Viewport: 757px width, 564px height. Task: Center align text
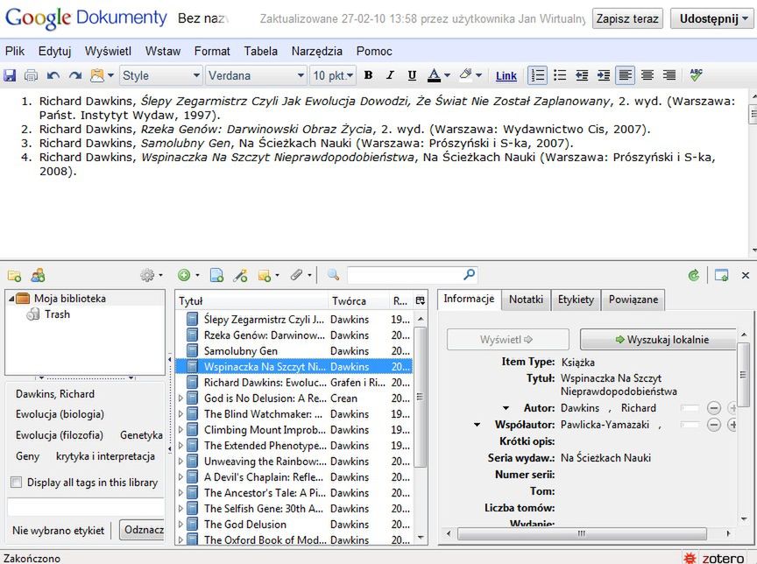[647, 75]
